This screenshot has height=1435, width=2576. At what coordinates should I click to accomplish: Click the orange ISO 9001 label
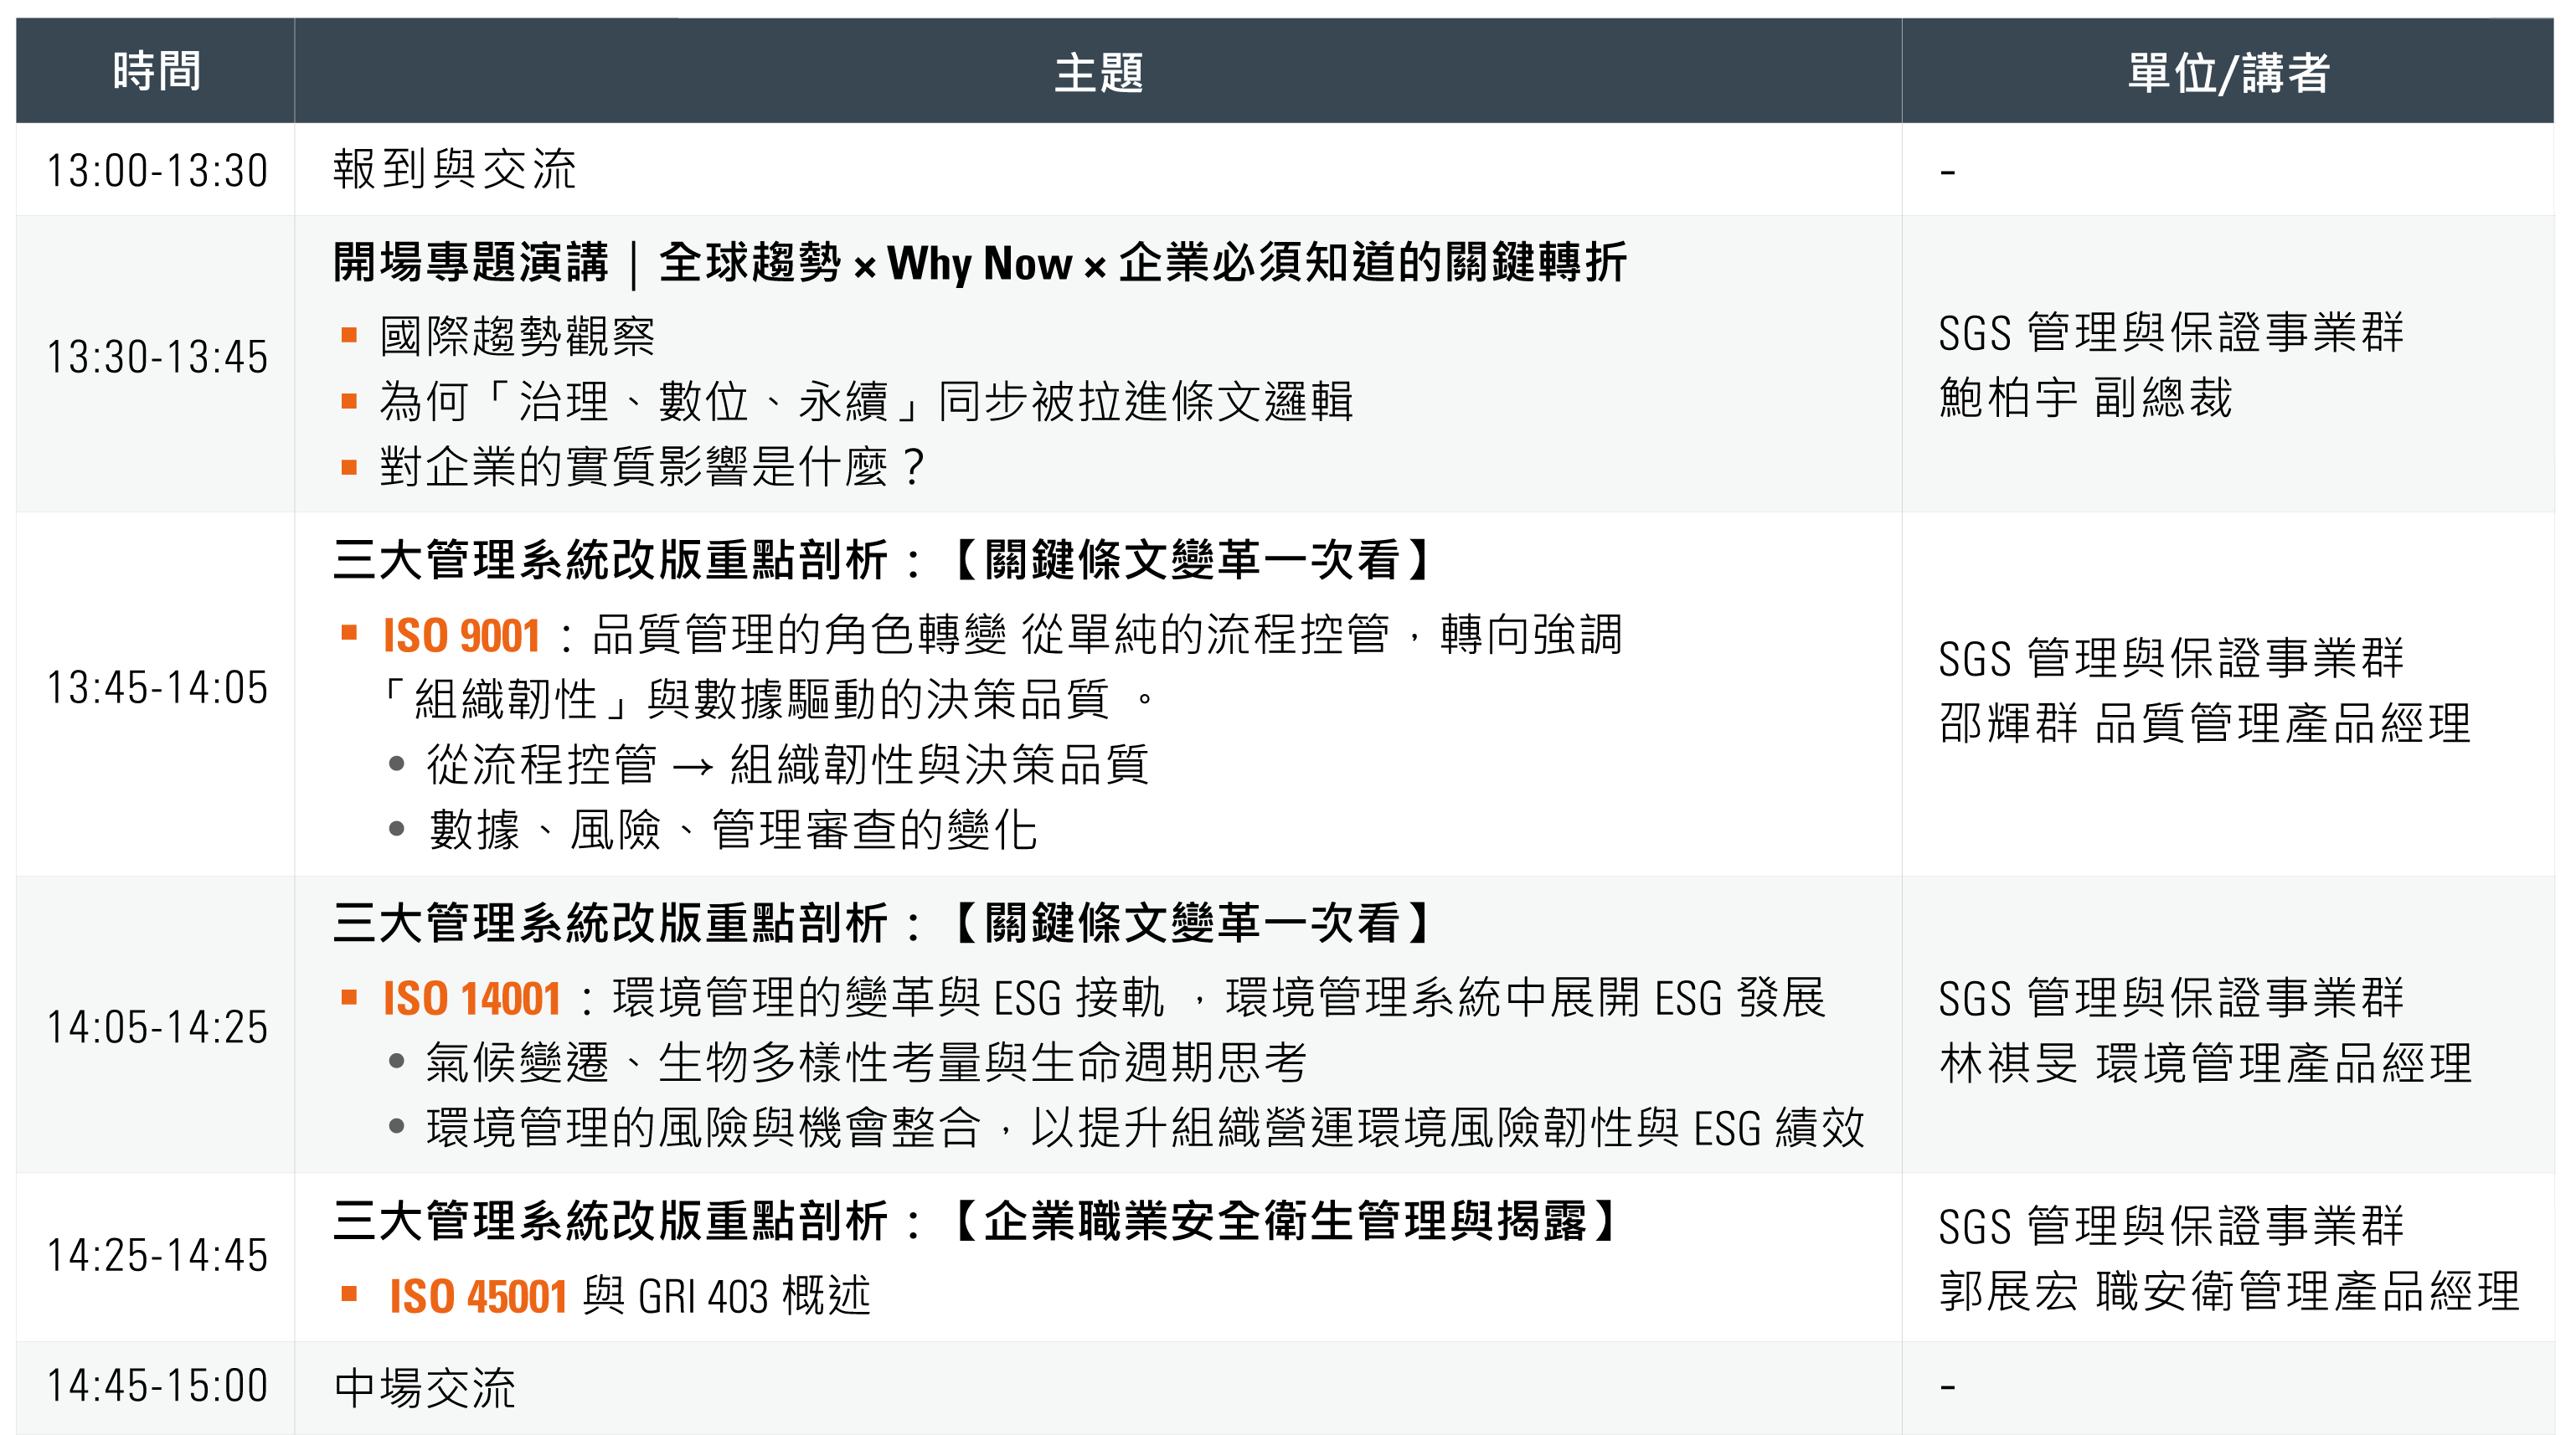(x=461, y=636)
